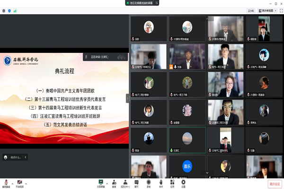Open the members list icon
Viewport: 284px width, 189px height.
pyautogui.click(x=125, y=182)
